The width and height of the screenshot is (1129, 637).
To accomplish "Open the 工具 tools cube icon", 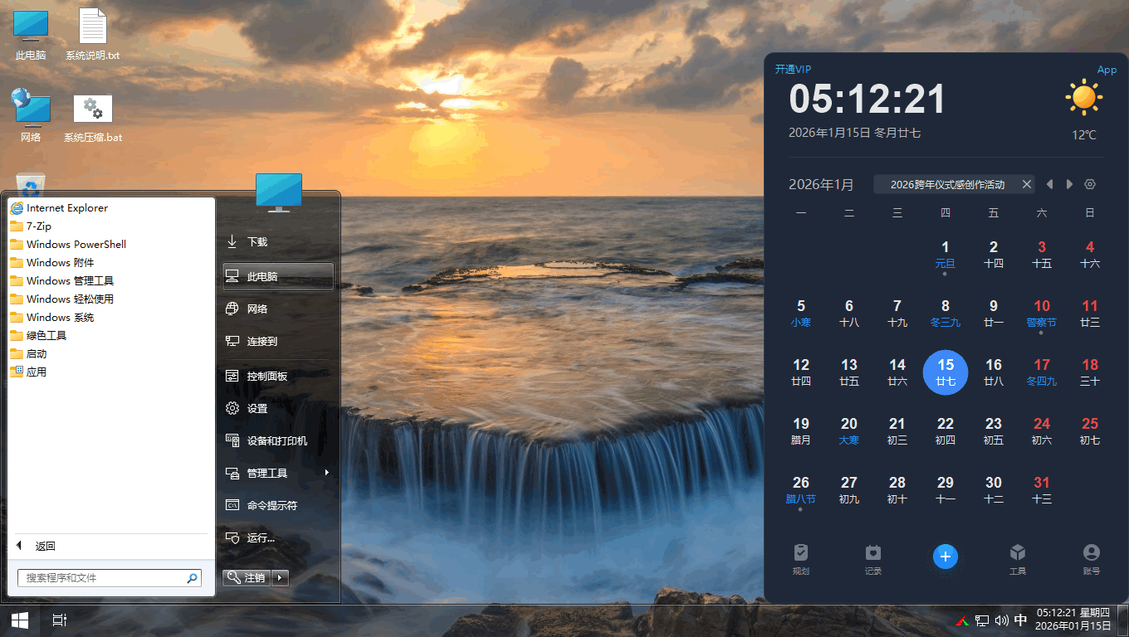I will click(x=1018, y=558).
